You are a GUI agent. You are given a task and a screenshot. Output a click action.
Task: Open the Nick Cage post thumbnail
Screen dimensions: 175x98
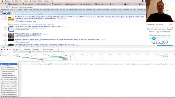click(x=11, y=35)
